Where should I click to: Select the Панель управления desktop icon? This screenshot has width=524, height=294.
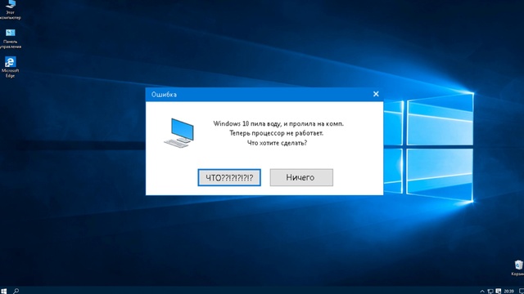point(11,38)
